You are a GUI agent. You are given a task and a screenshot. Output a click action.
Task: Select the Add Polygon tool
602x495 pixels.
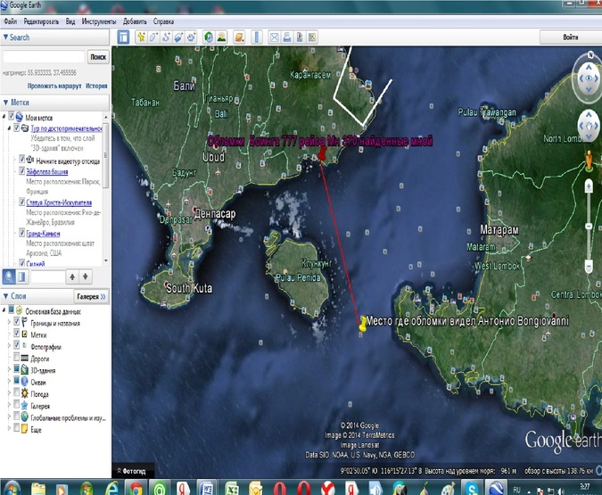153,37
